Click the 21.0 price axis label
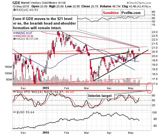Image resolution: width=162 pixels, height=135 pixels. (x=155, y=48)
